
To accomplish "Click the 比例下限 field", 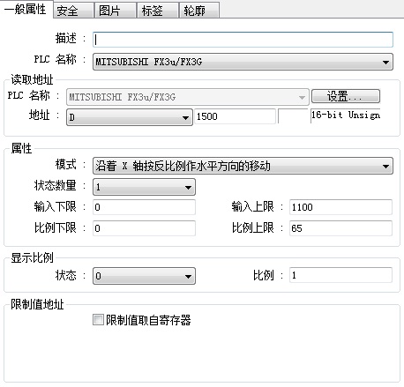I will [x=144, y=228].
